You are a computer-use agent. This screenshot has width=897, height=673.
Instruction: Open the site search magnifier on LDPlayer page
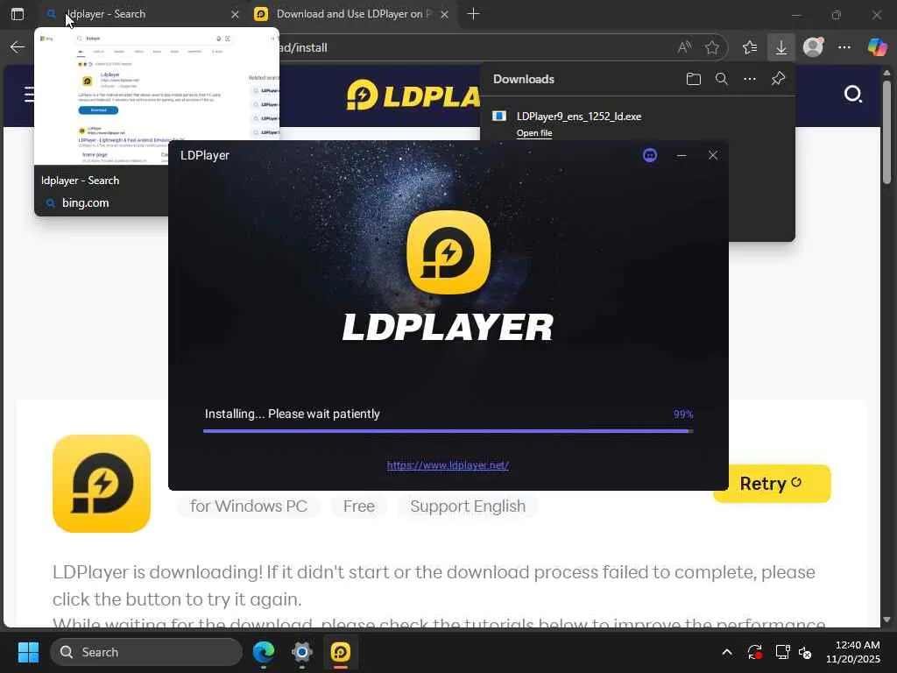853,94
